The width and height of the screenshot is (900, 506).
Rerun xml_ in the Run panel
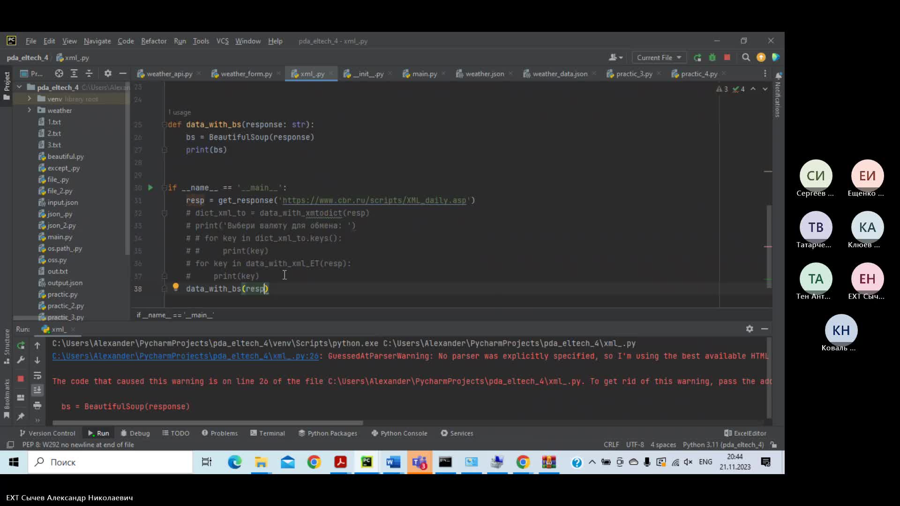click(21, 345)
